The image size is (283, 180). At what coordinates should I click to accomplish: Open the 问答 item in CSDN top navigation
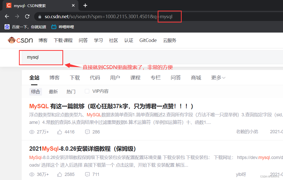[83, 40]
